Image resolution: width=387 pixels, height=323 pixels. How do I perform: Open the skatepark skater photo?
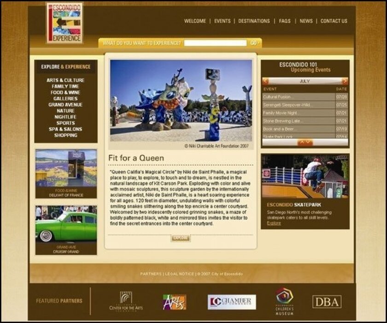(x=305, y=176)
